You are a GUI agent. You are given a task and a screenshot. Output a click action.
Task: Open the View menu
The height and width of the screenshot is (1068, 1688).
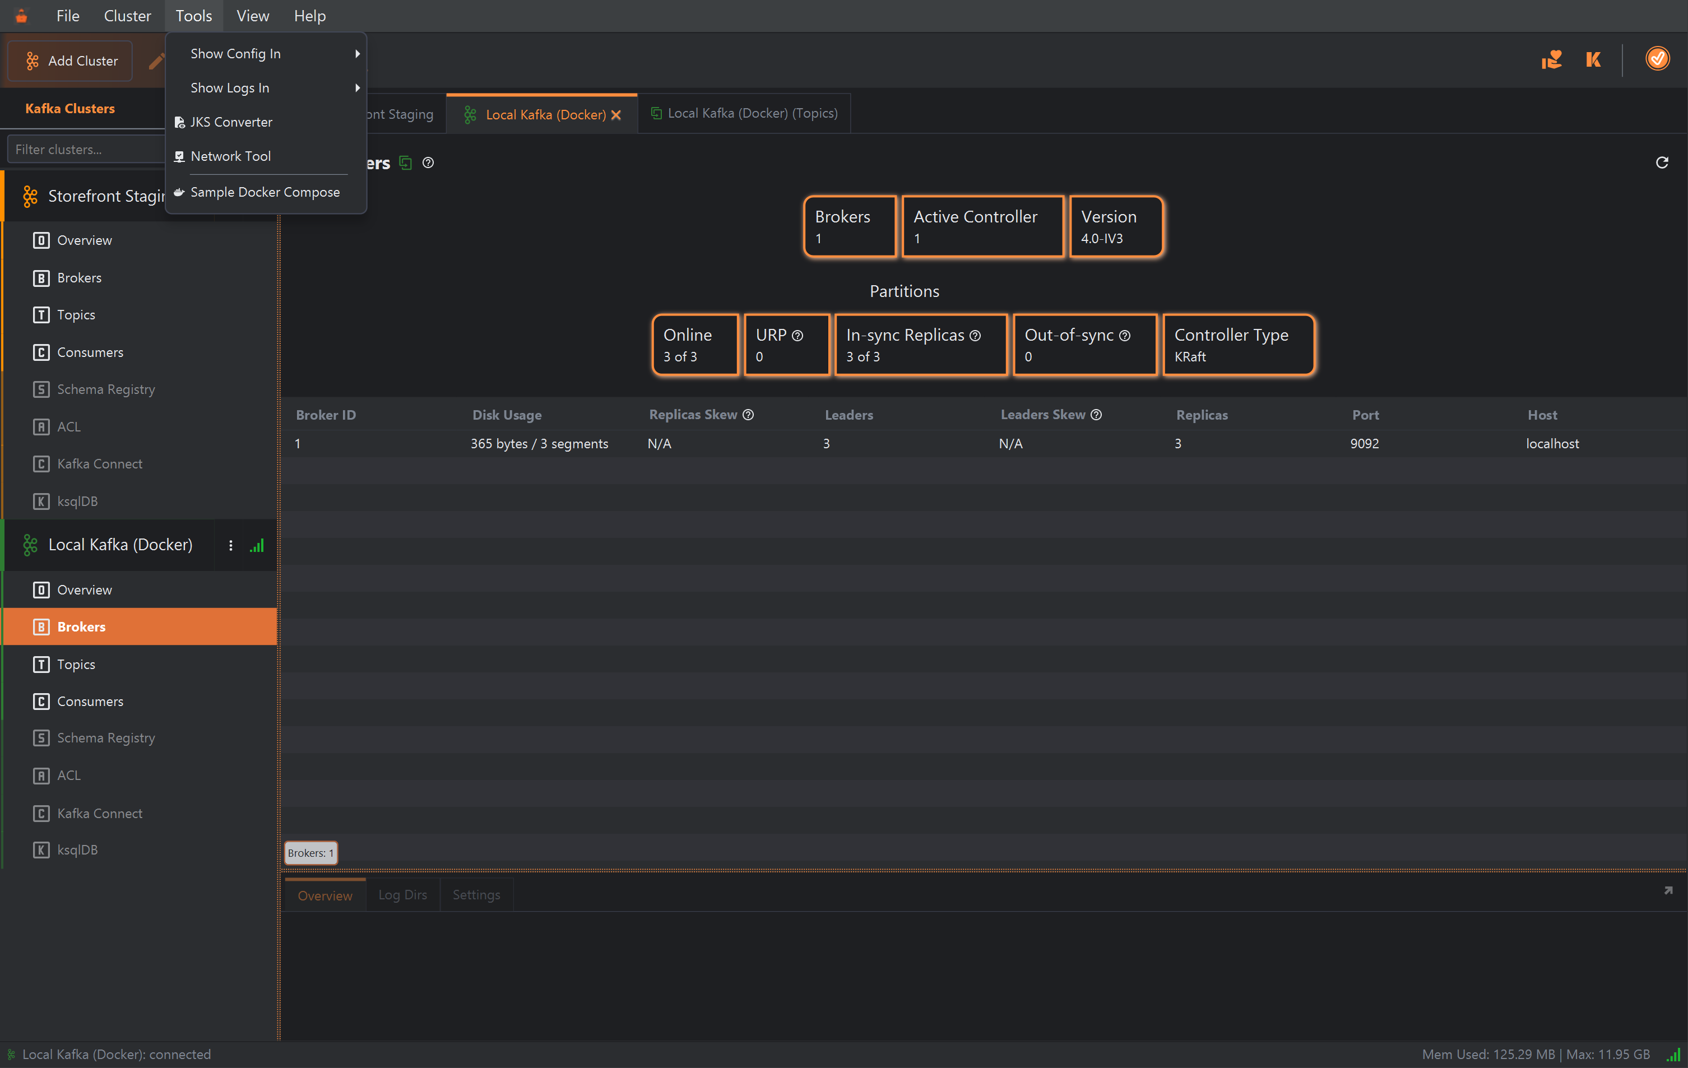(x=252, y=16)
